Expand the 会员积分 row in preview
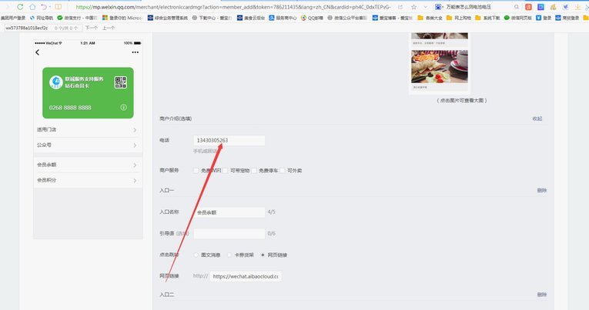Image resolution: width=589 pixels, height=310 pixels. click(x=88, y=180)
